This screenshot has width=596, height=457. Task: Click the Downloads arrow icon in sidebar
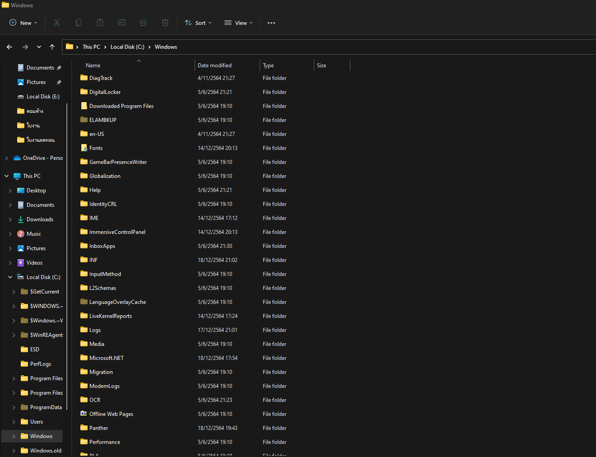(21, 219)
